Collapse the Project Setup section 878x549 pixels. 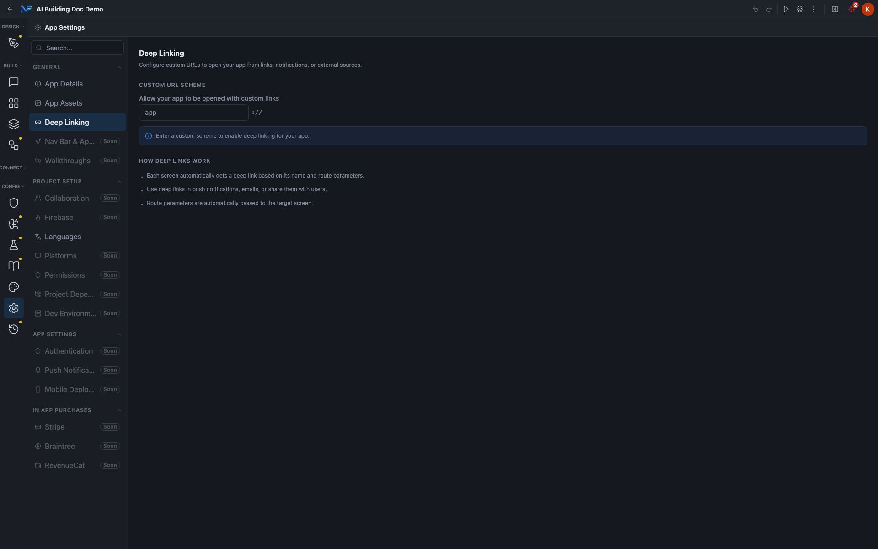coord(119,182)
